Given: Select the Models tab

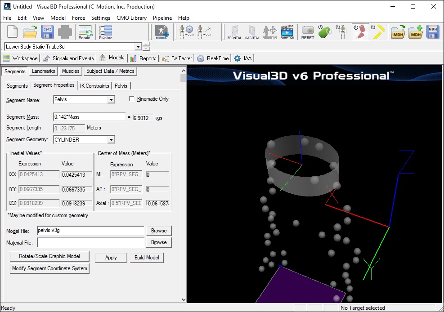Looking at the screenshot, I should pos(112,58).
